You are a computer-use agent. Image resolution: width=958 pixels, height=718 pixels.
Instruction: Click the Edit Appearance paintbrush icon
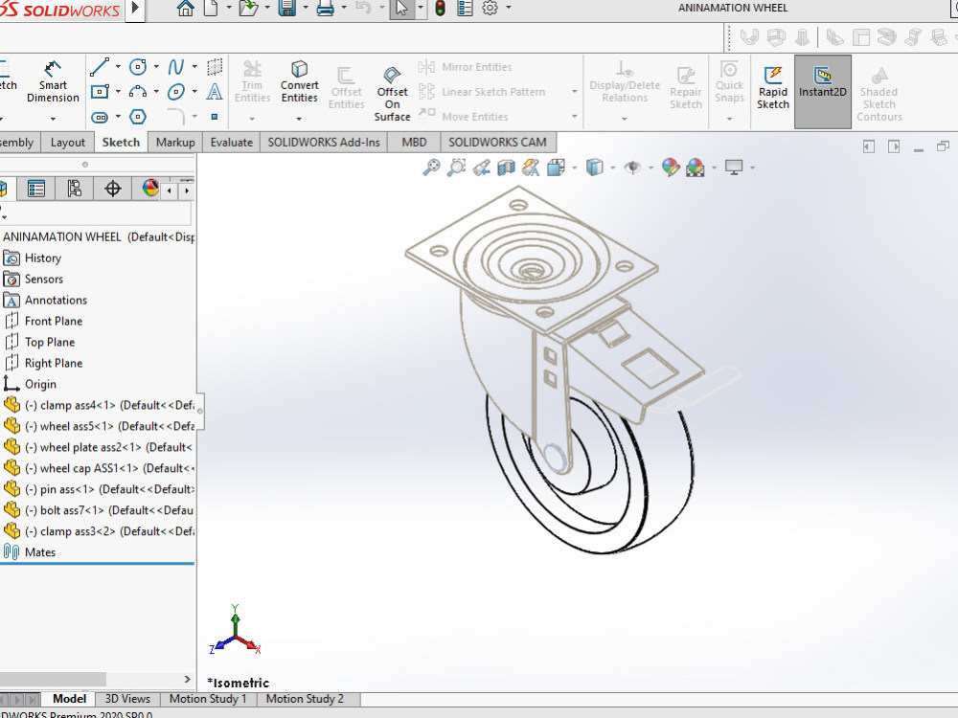click(x=670, y=167)
